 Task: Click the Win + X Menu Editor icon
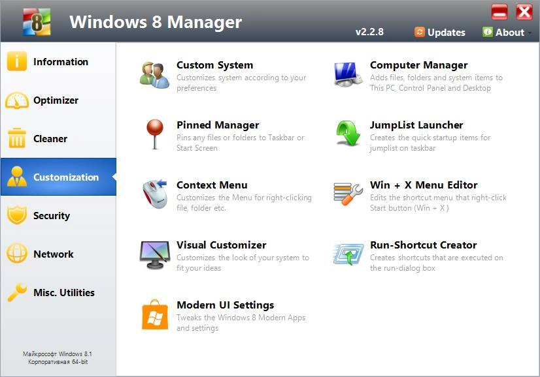click(348, 194)
